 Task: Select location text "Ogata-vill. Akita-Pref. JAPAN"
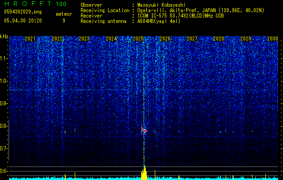coord(176,10)
